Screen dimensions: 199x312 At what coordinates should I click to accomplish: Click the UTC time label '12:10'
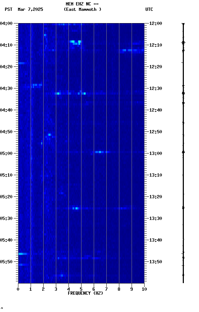pyautogui.click(x=156, y=45)
